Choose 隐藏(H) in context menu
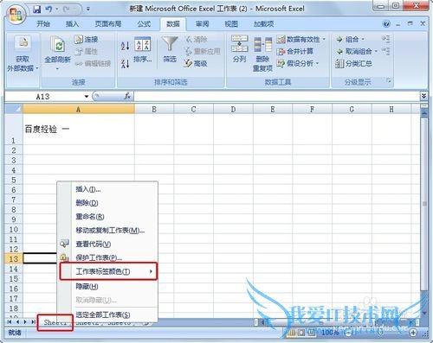 pyautogui.click(x=107, y=286)
